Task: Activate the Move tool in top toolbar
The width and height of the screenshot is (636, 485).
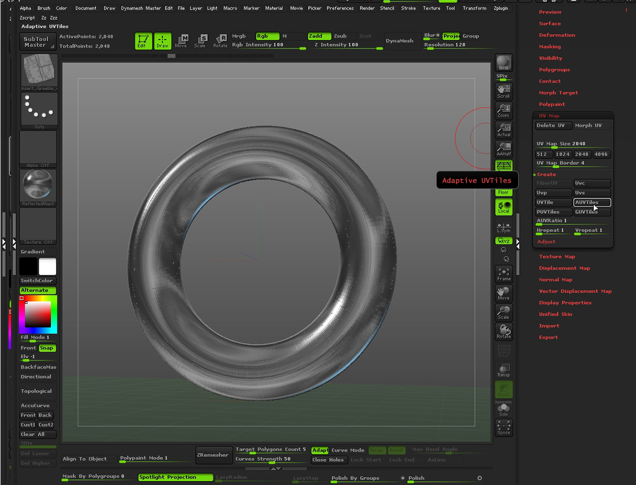Action: pos(181,41)
